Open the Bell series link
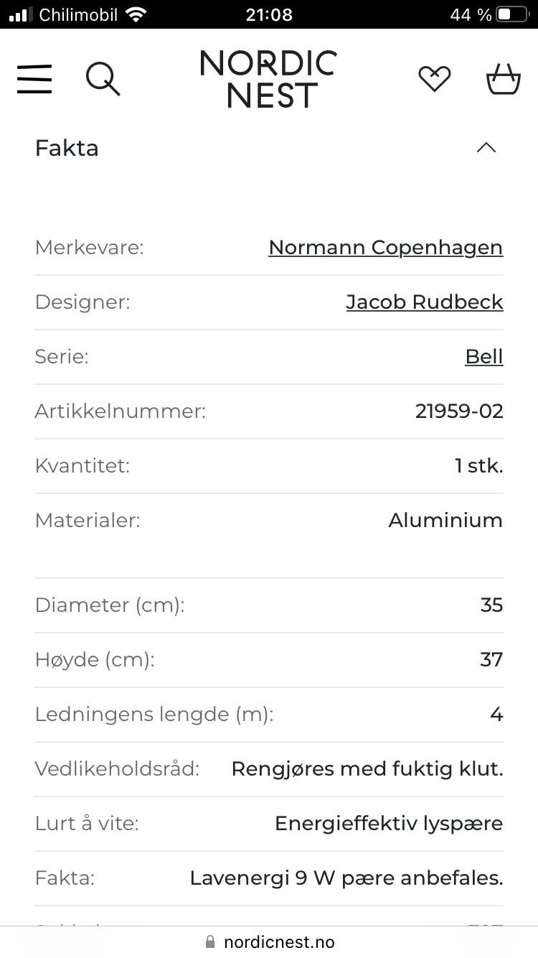 (x=484, y=357)
